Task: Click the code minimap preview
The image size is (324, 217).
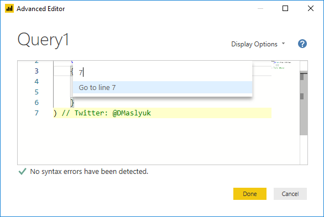Action: click(x=281, y=65)
